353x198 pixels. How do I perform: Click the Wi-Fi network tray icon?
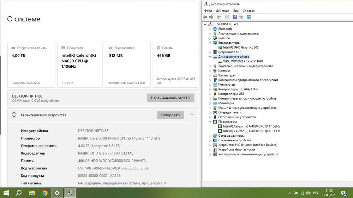click(302, 193)
